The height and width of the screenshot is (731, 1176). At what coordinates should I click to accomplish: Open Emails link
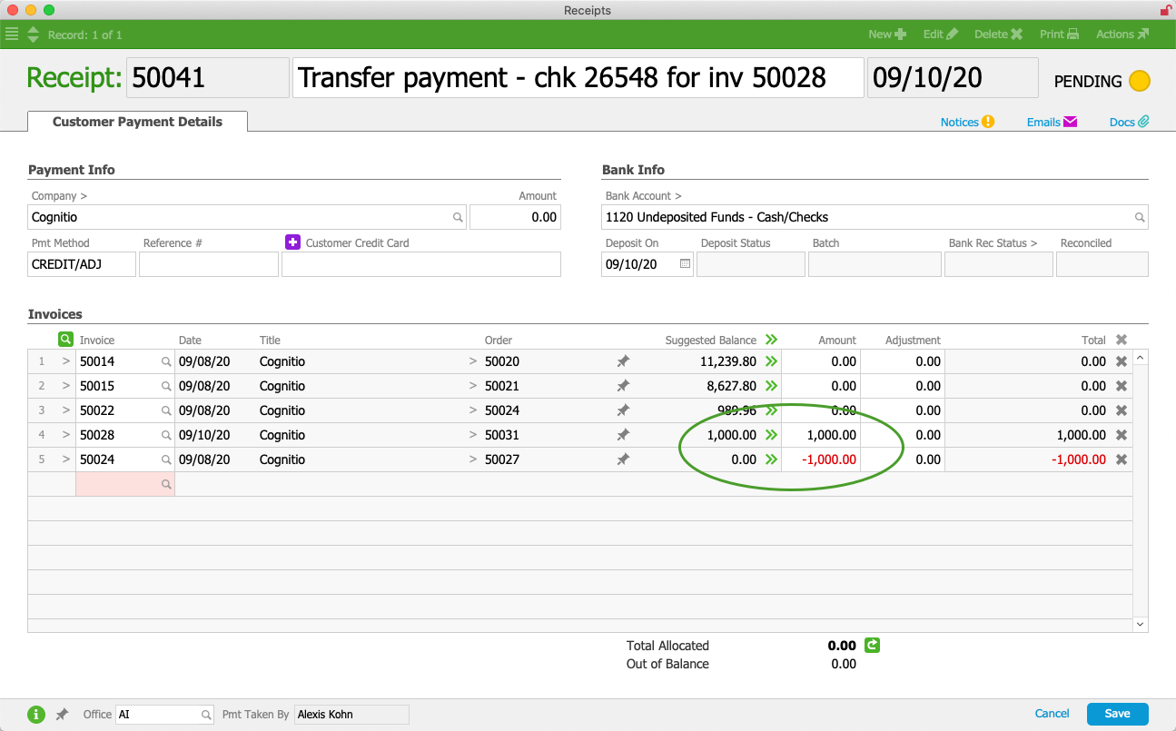click(x=1052, y=122)
